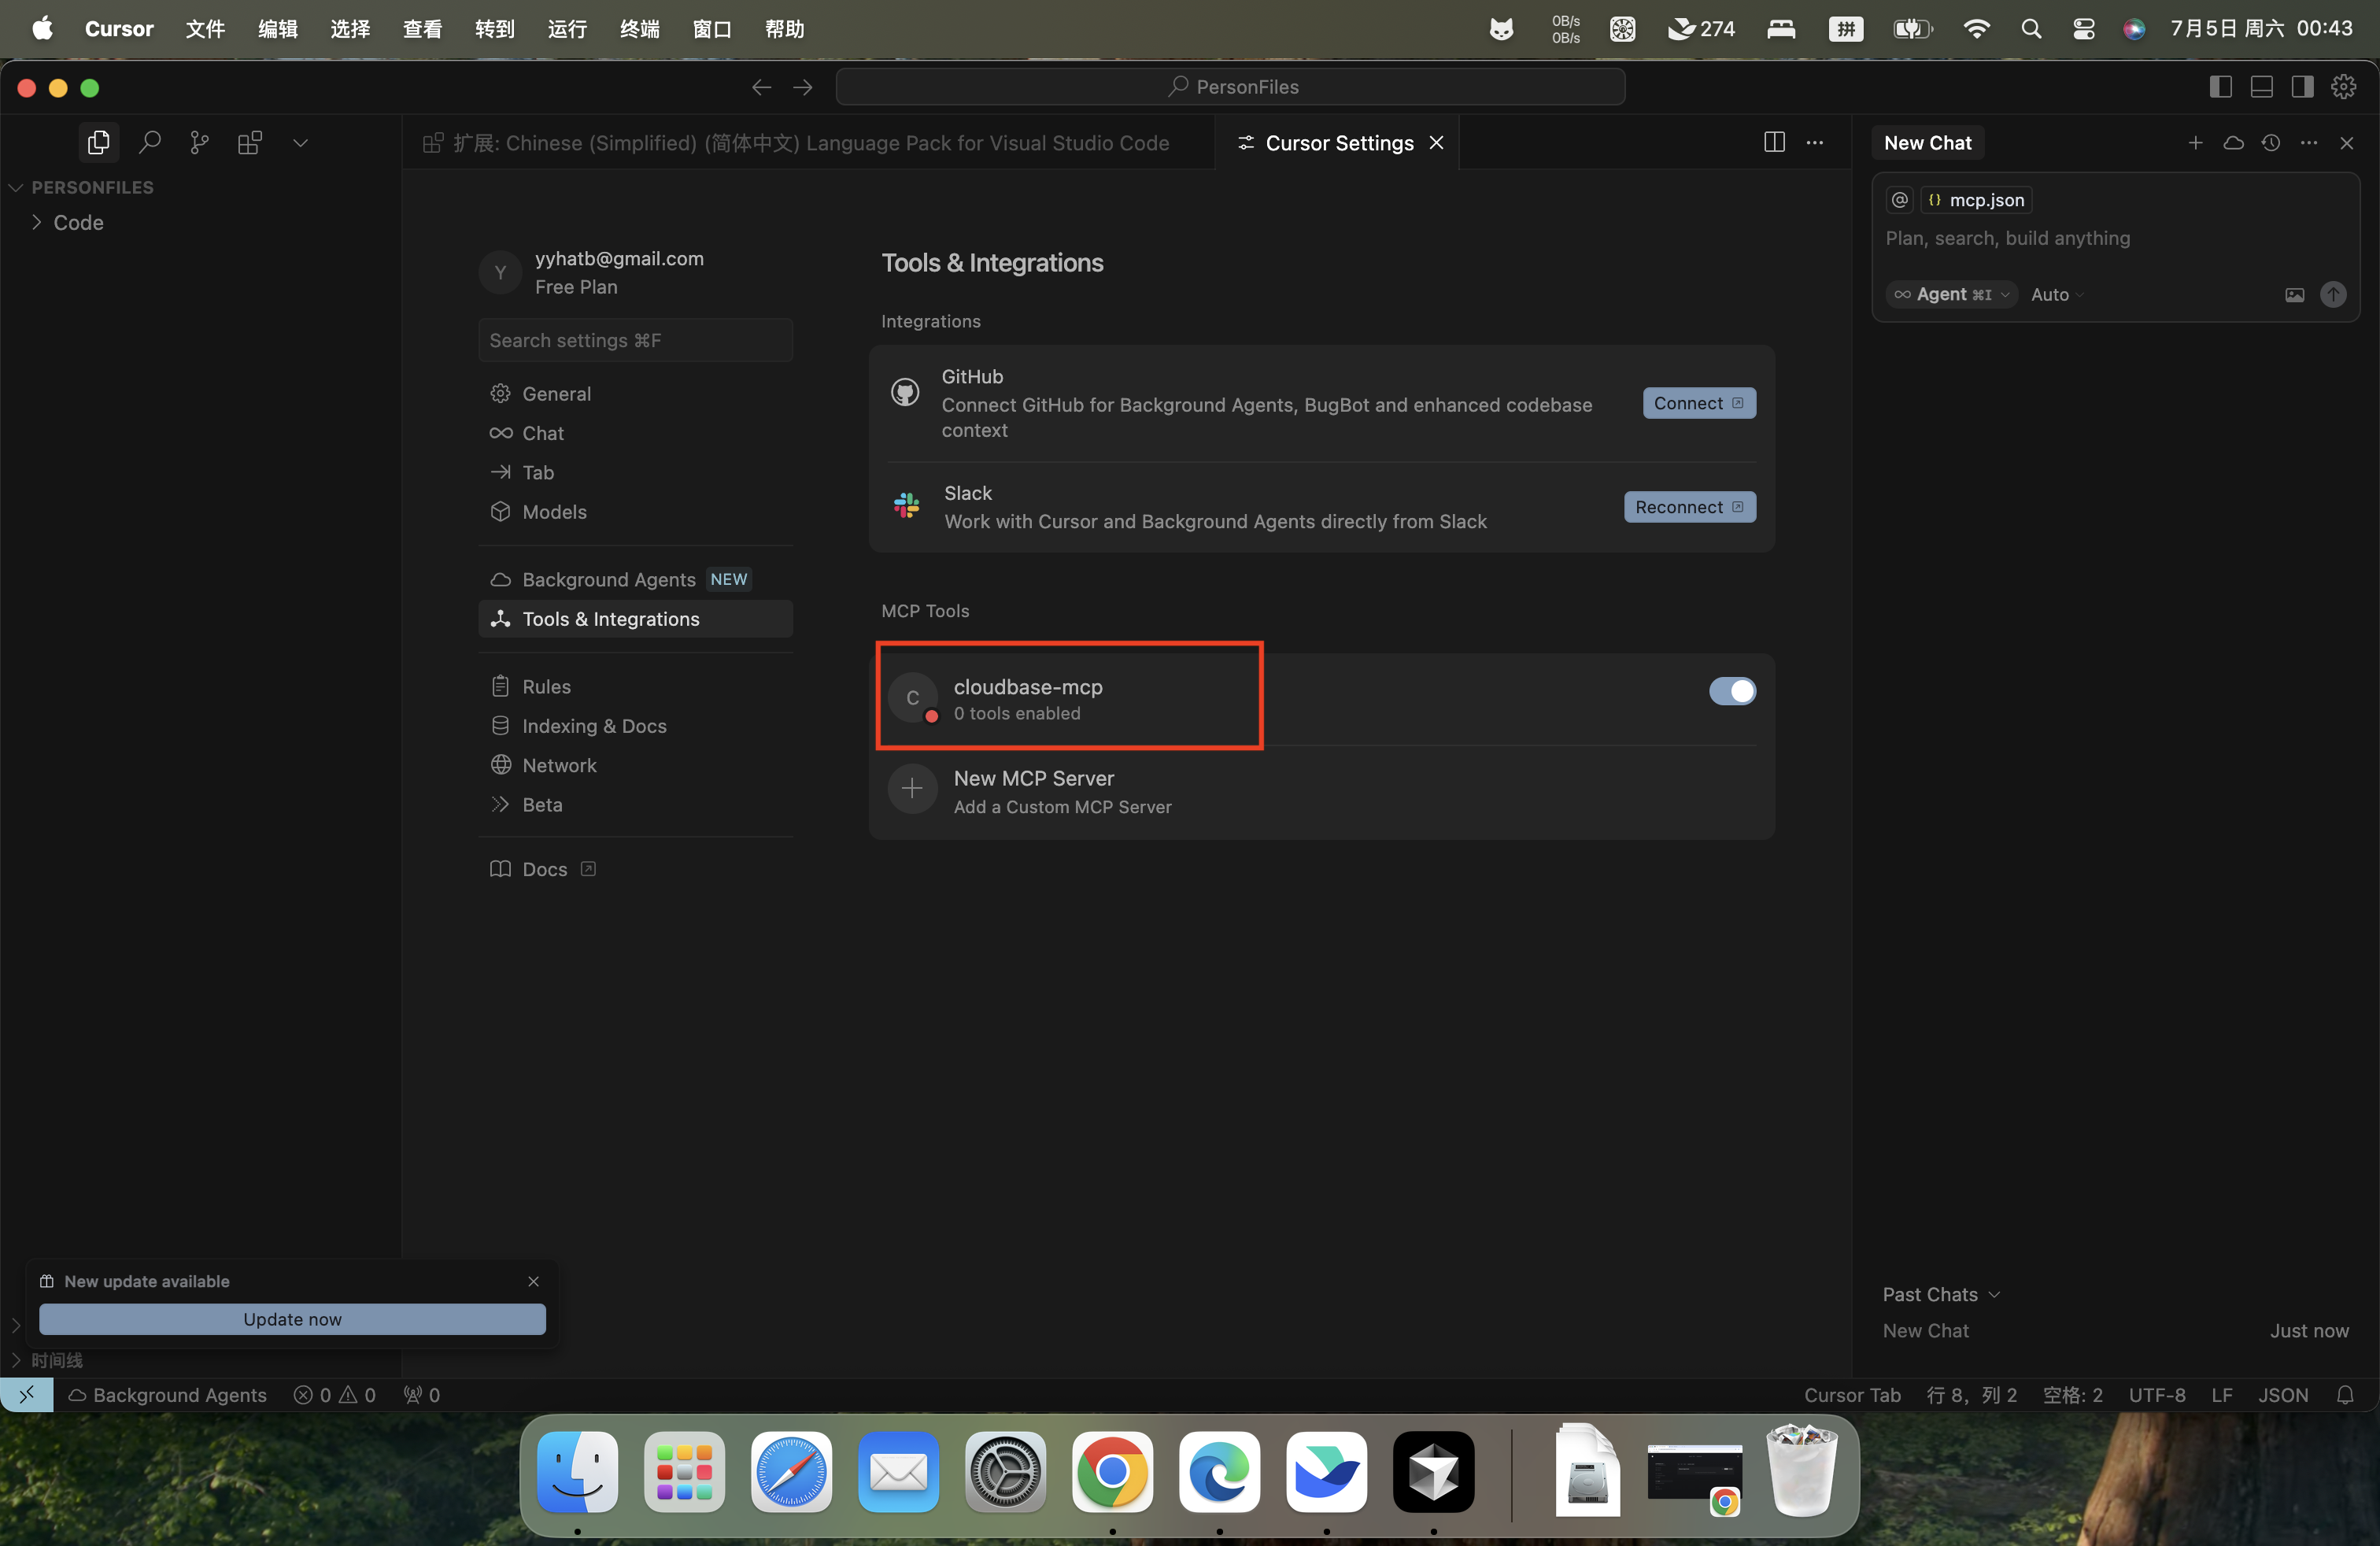This screenshot has width=2380, height=1546.
Task: Open the Search view icon
Action: [x=149, y=143]
